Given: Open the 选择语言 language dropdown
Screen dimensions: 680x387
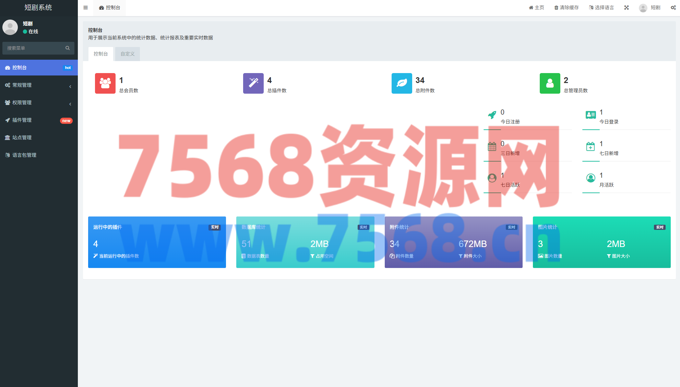Looking at the screenshot, I should click(x=601, y=8).
